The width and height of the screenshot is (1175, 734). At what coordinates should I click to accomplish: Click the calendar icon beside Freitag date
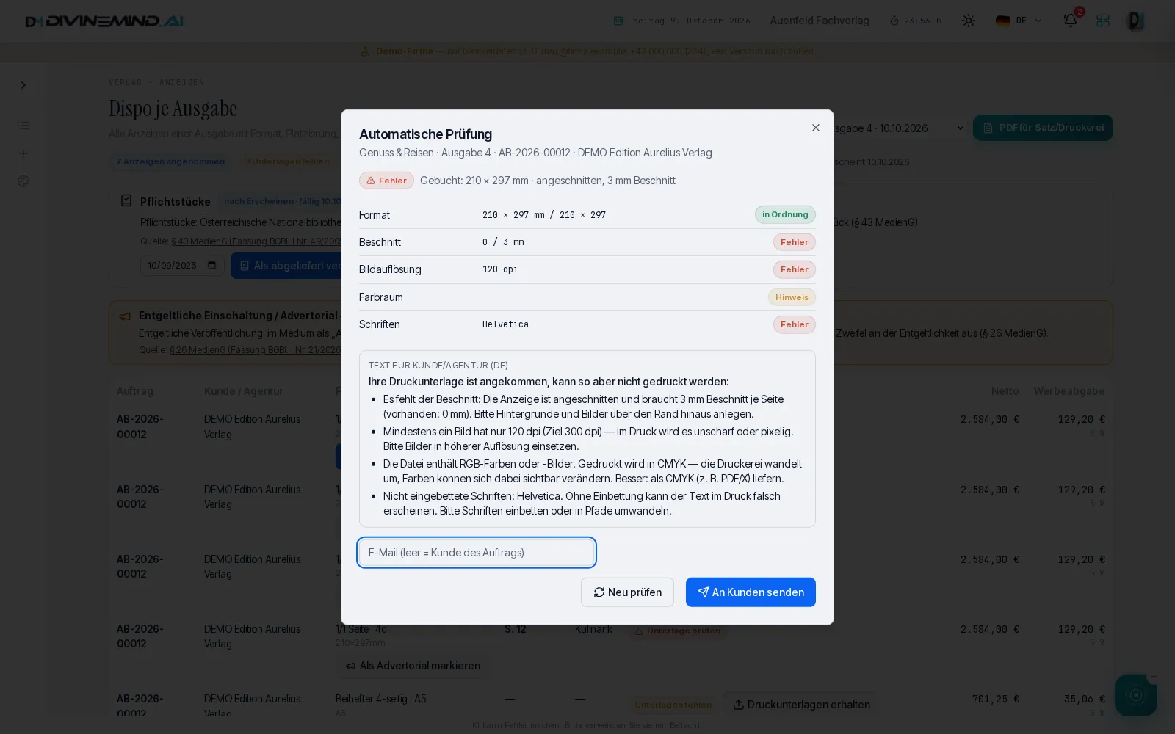tap(618, 21)
